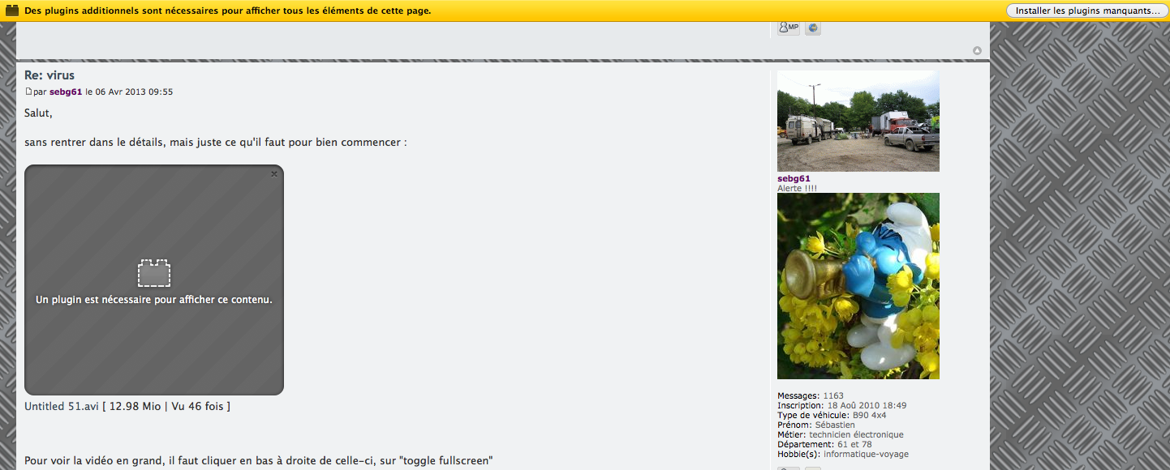
Task: Click the "Alerte !!!!" rank label
Action: 797,188
